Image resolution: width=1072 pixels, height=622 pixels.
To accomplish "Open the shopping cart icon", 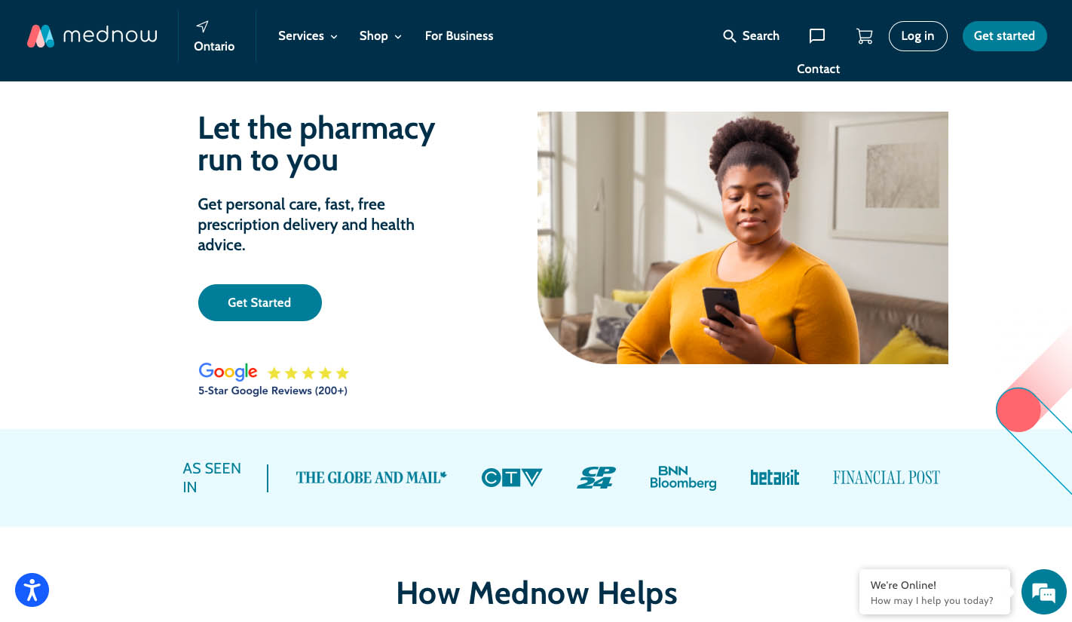I will [x=865, y=35].
